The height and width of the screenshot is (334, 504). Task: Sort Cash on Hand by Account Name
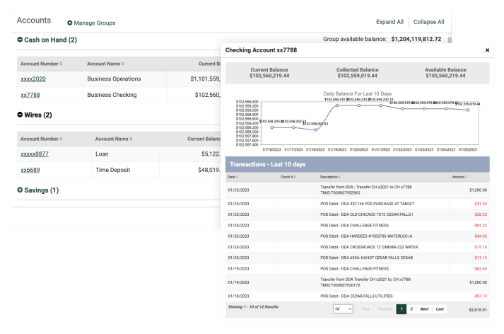coord(103,64)
